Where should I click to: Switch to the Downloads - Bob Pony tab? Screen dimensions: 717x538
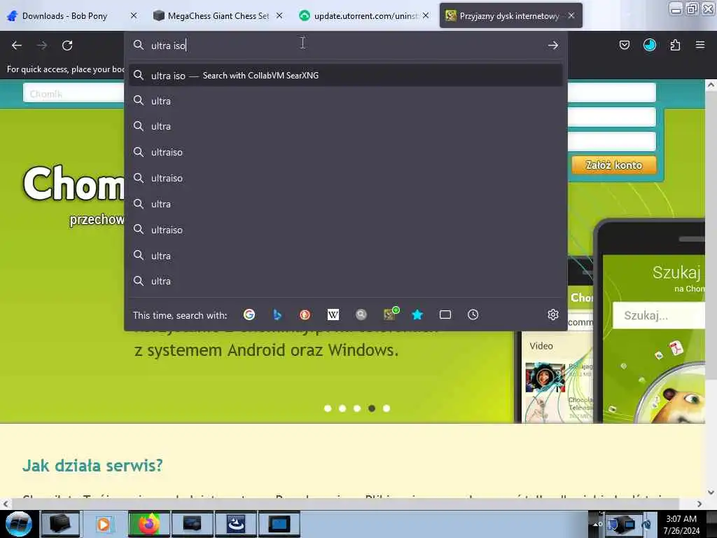pyautogui.click(x=64, y=16)
